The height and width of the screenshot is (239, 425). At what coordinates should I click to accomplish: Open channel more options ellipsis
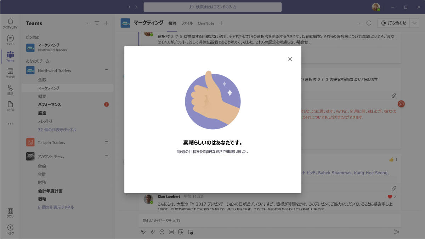tap(359, 23)
